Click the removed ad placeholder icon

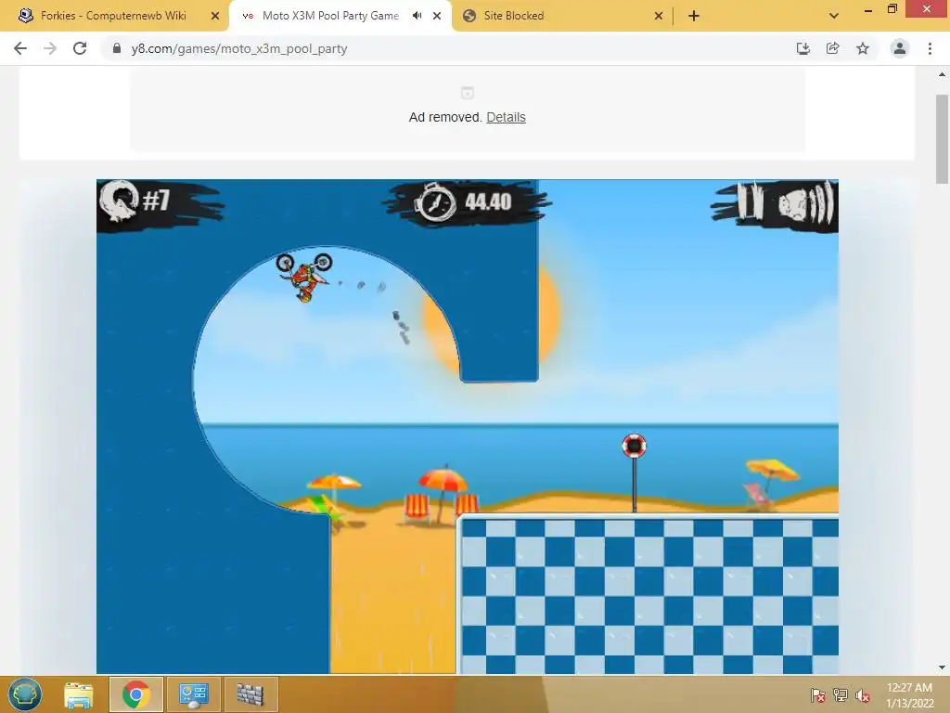point(468,93)
